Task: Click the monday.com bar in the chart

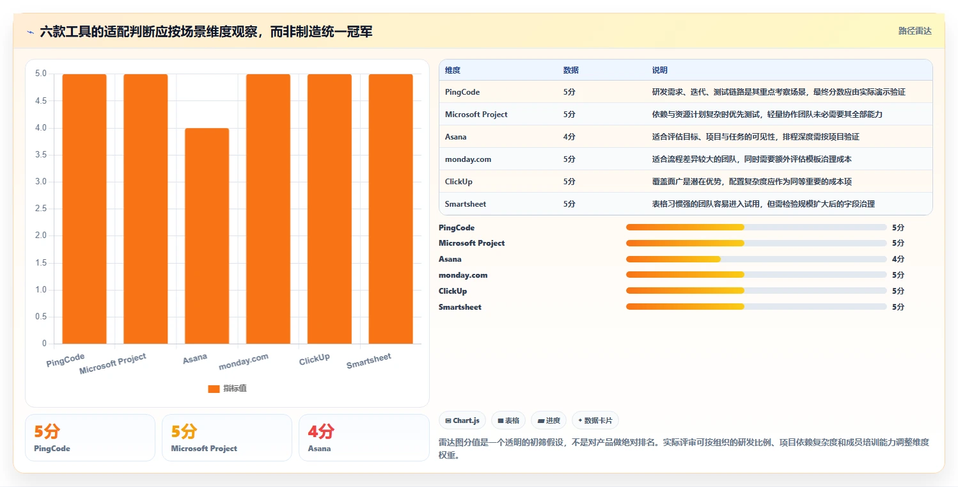Action: tap(268, 209)
